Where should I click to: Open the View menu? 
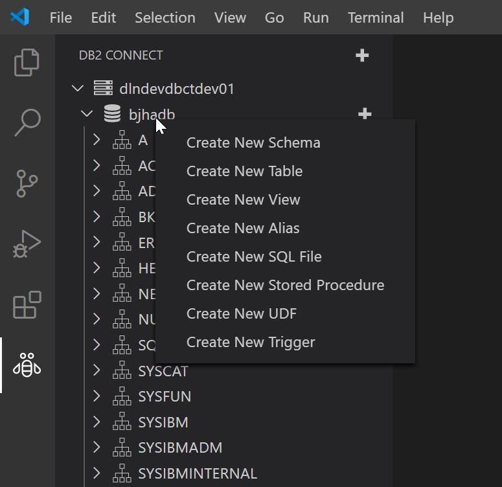[x=230, y=17]
